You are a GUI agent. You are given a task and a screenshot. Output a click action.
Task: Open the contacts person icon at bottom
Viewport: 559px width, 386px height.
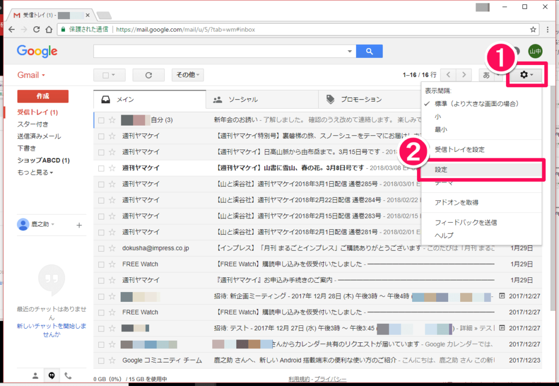(x=35, y=376)
